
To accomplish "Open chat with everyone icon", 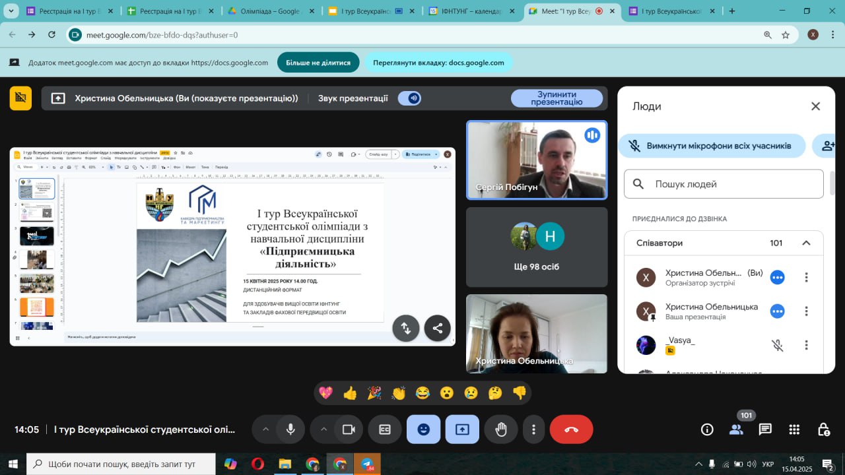I will 765,429.
